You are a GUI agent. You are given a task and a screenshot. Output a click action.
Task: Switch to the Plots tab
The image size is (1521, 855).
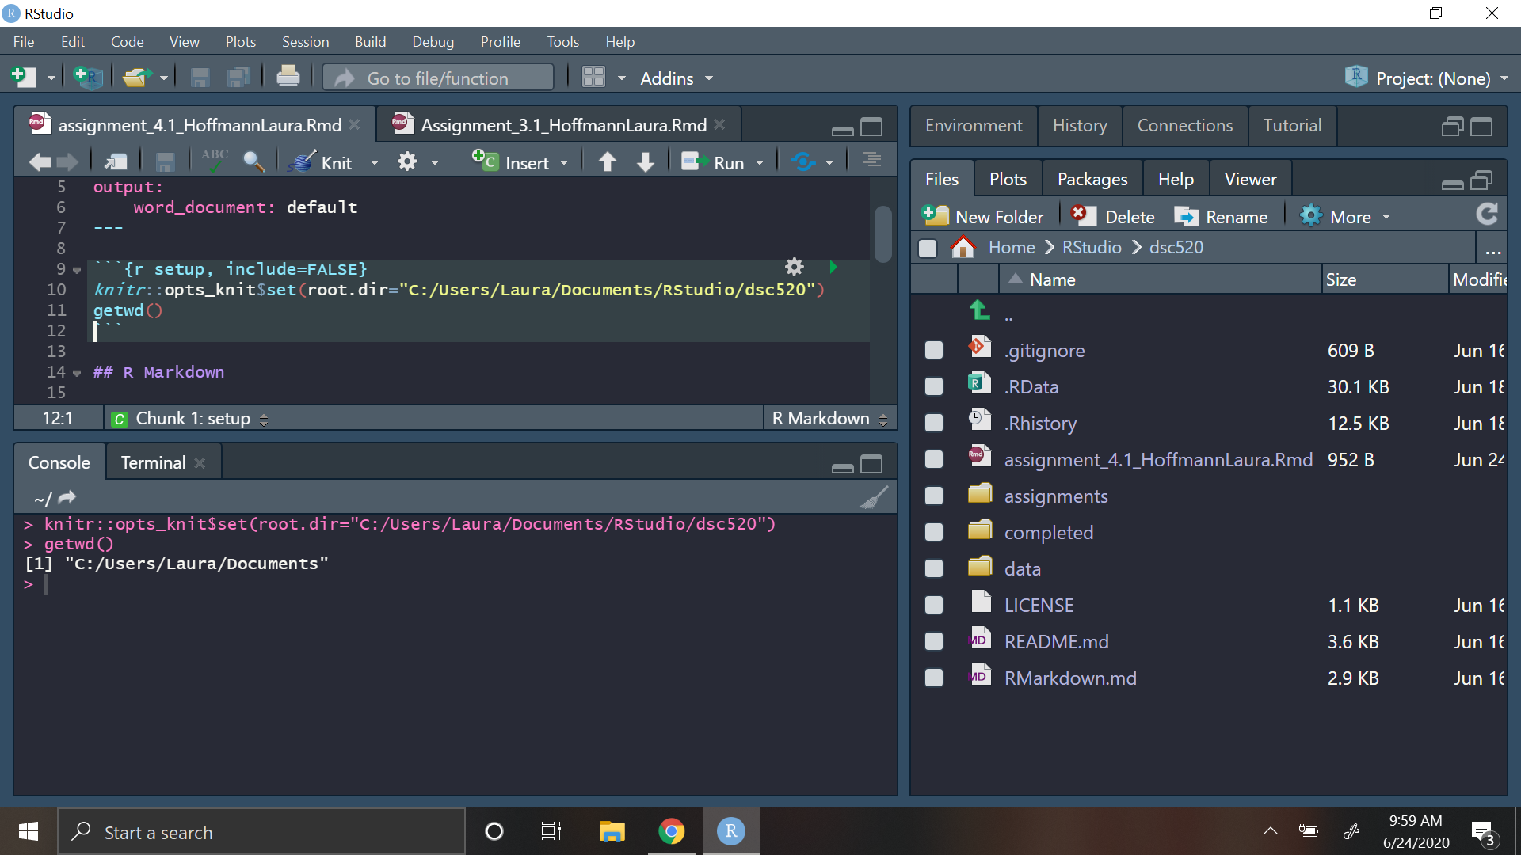pos(1008,178)
